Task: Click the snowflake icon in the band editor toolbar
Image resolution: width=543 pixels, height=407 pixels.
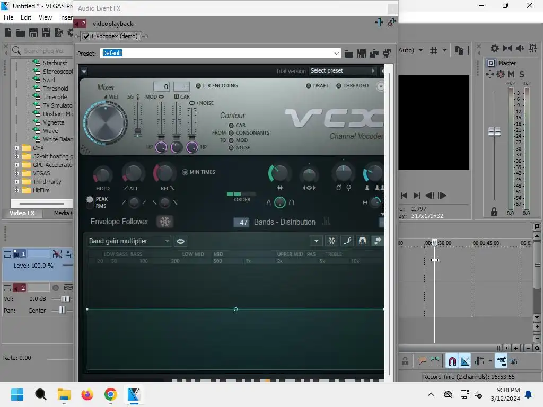Action: 331,241
